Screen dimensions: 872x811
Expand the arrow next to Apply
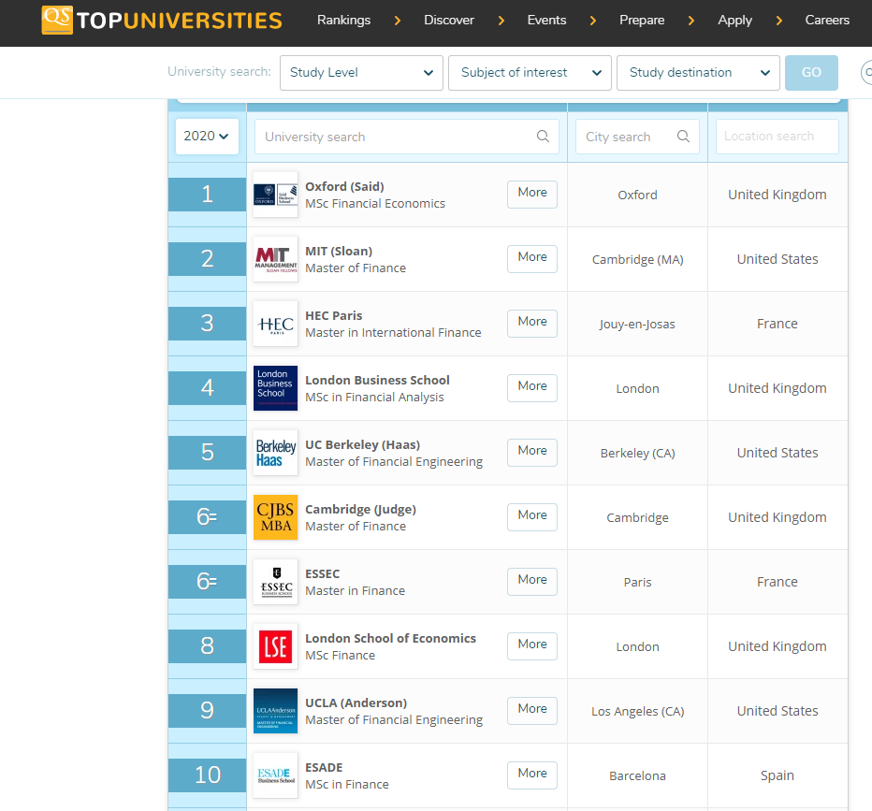779,21
